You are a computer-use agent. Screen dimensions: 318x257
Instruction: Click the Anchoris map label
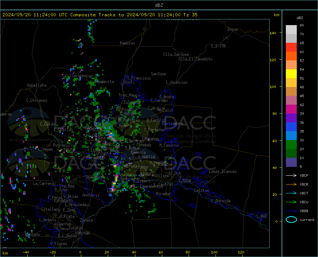click(x=91, y=195)
